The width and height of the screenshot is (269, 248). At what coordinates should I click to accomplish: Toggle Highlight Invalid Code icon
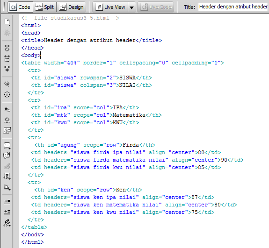pos(7,120)
